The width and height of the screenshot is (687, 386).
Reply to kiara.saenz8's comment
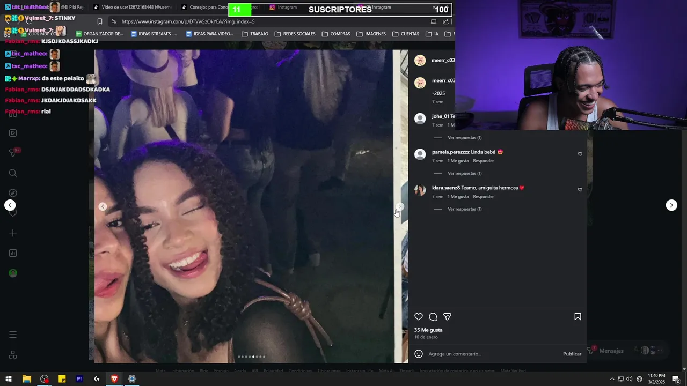484,197
